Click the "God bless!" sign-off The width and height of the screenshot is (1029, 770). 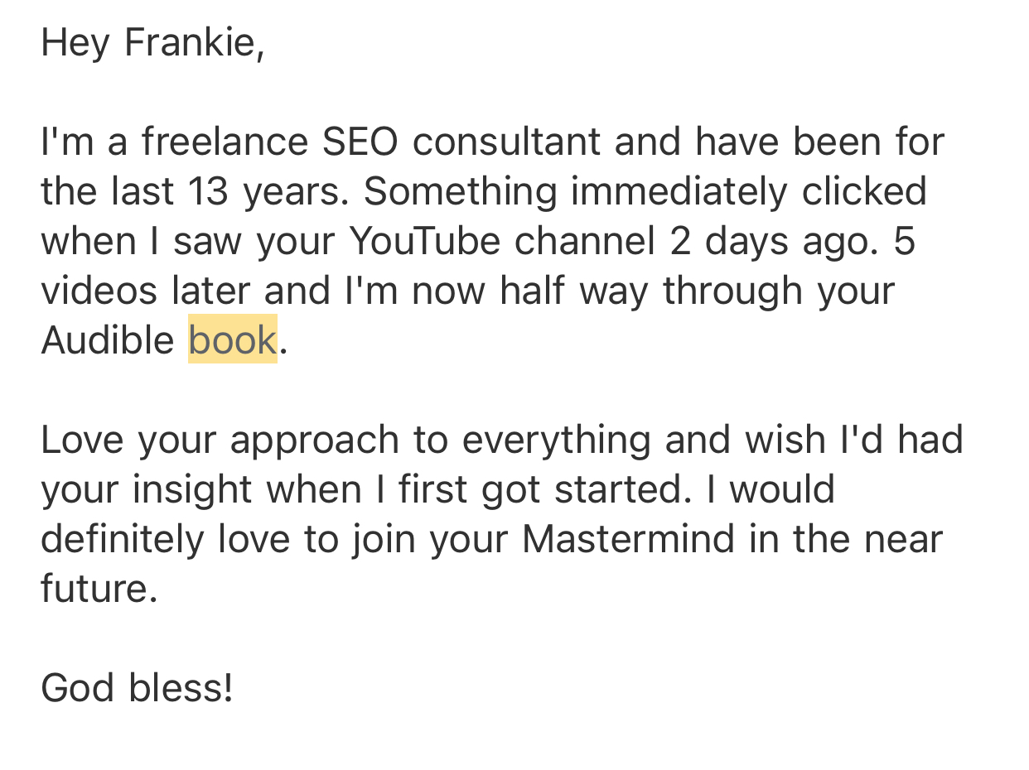(137, 688)
